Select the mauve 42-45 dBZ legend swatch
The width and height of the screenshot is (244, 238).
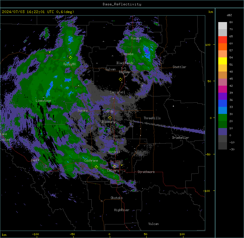pyautogui.click(x=222, y=82)
